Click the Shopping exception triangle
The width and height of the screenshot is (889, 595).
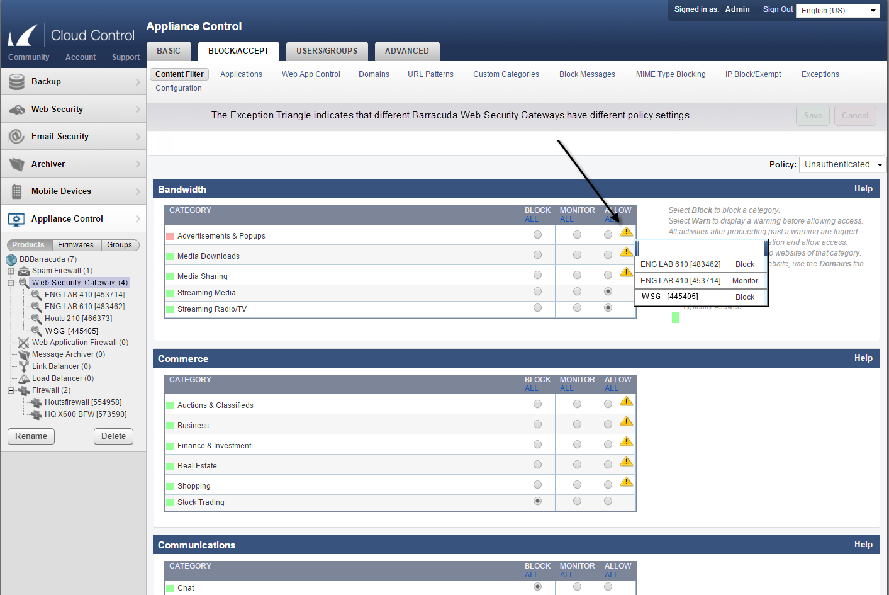coord(626,482)
